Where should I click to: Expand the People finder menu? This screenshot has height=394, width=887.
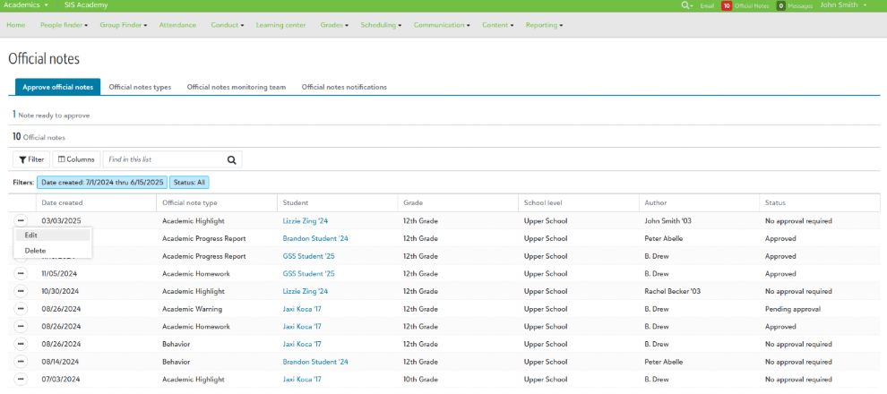[64, 25]
